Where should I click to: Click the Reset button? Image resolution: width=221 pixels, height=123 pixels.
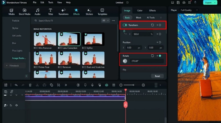click(x=157, y=76)
